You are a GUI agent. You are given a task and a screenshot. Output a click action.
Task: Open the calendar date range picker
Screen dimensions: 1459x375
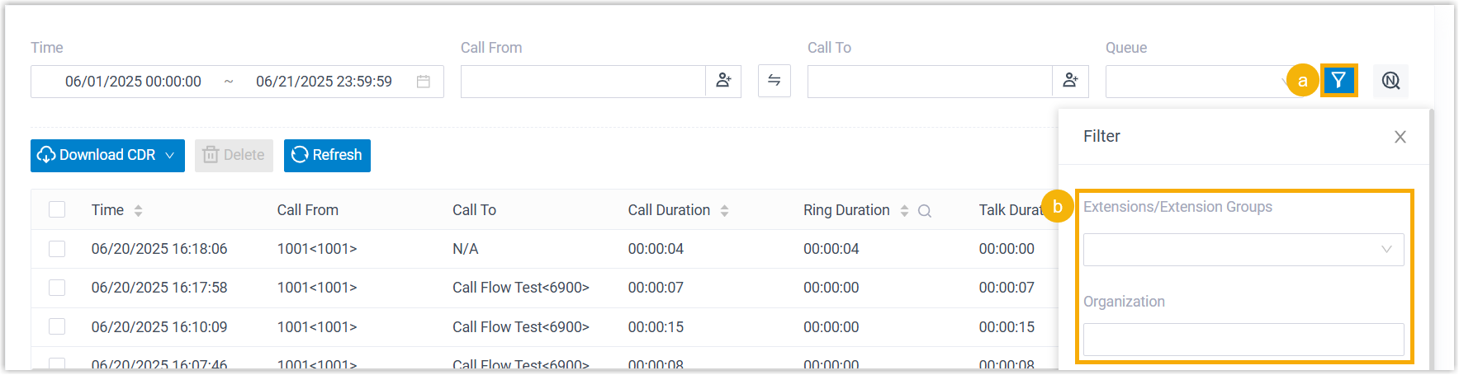[424, 82]
